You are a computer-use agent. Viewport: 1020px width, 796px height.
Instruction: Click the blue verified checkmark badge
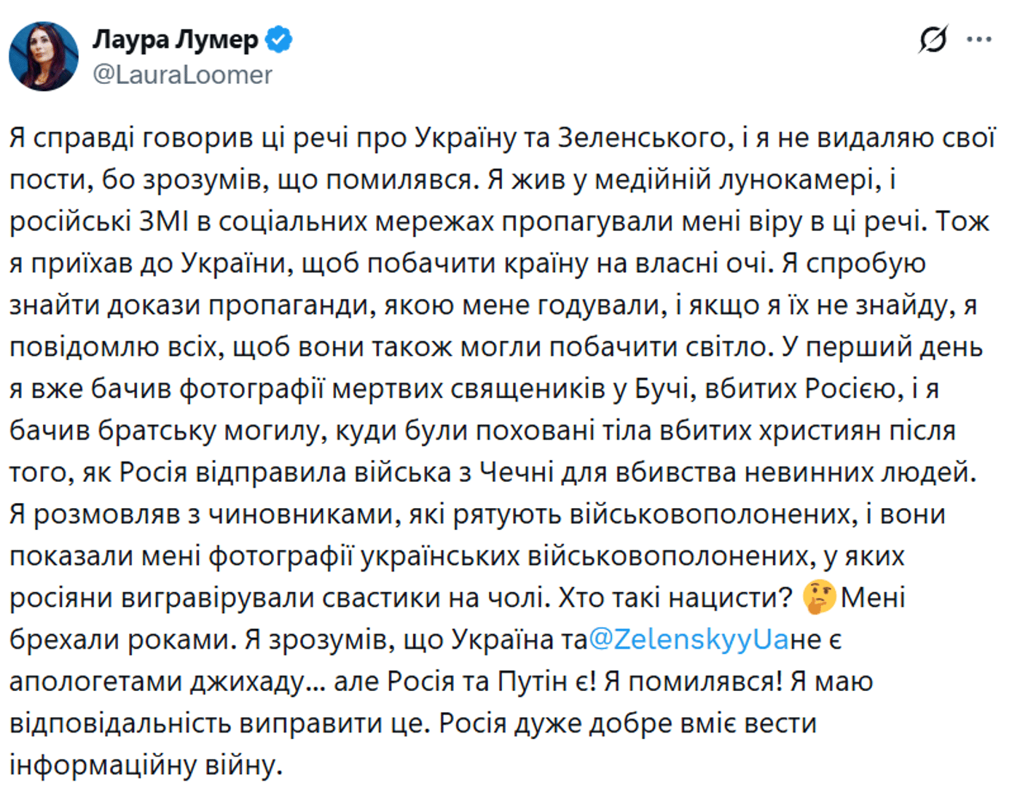[x=279, y=39]
